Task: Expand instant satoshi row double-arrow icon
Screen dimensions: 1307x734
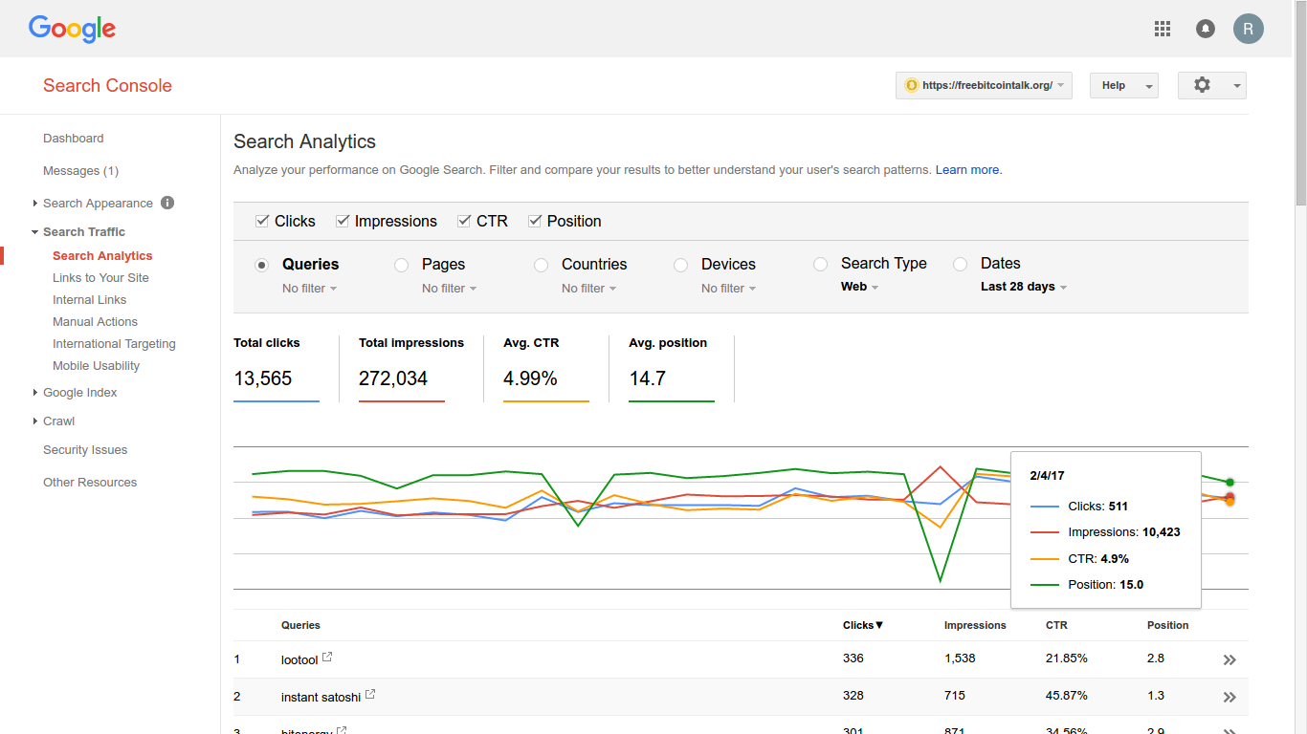Action: pos(1229,698)
